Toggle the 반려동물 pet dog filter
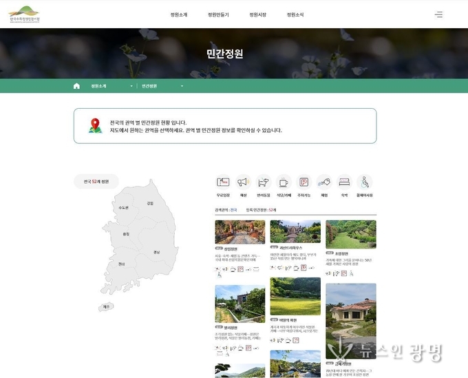Image resolution: width=468 pixels, height=378 pixels. point(264,182)
